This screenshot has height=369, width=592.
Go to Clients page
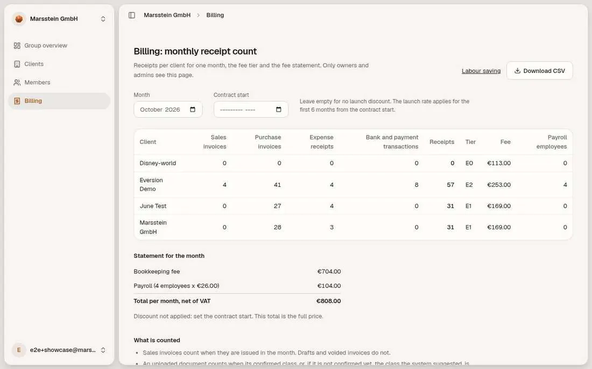[x=59, y=64]
